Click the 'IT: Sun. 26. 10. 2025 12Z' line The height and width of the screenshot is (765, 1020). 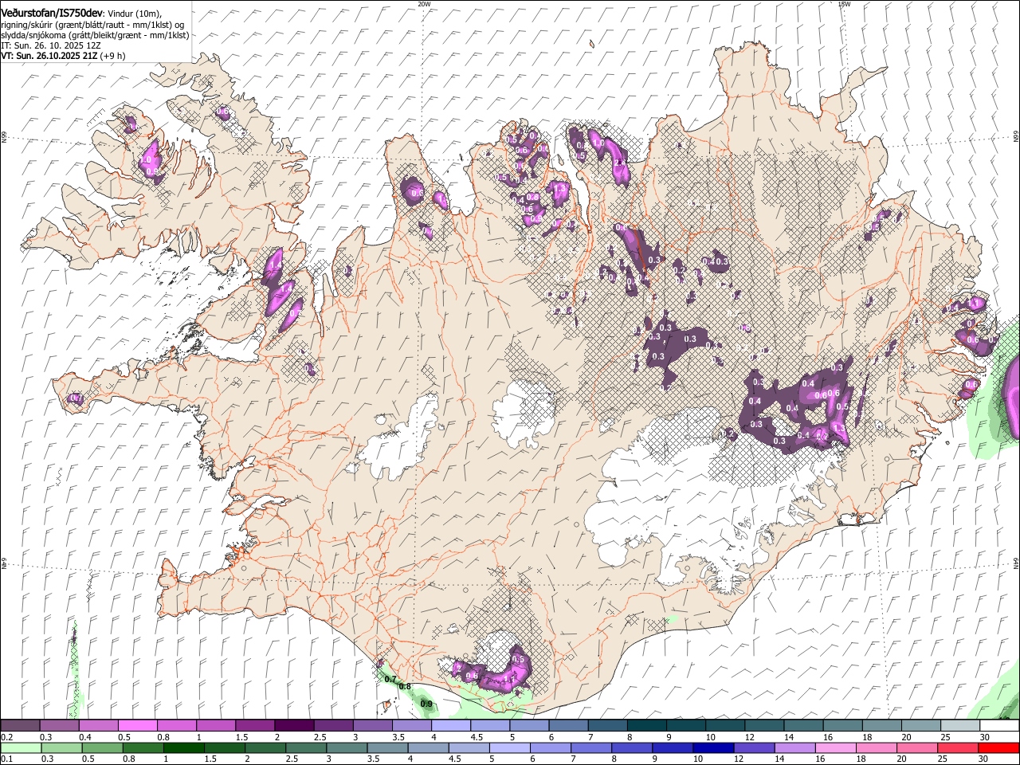(51, 45)
